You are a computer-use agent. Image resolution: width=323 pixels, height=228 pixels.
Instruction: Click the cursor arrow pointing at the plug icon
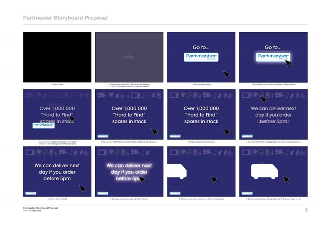coord(264,99)
